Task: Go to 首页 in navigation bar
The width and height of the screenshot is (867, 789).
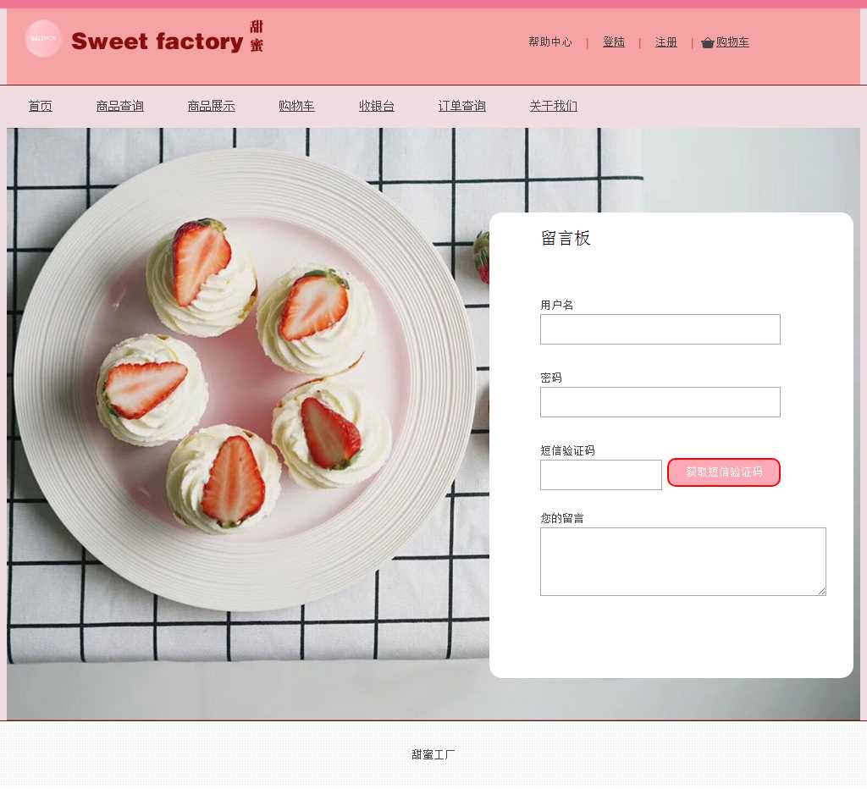Action: [41, 106]
